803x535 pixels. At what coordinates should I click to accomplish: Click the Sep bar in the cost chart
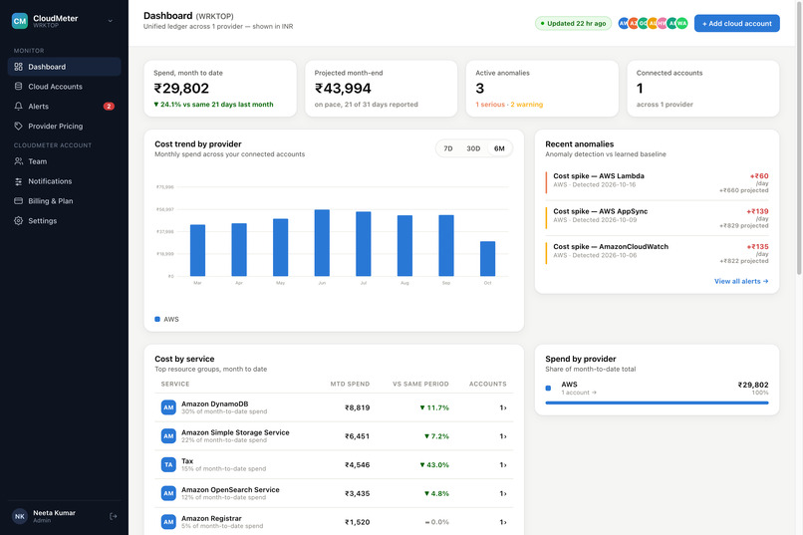click(x=446, y=246)
